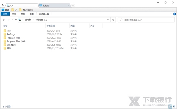
Task: Switch to the 驱动器工具 ribbon tab
Action: tap(44, 14)
